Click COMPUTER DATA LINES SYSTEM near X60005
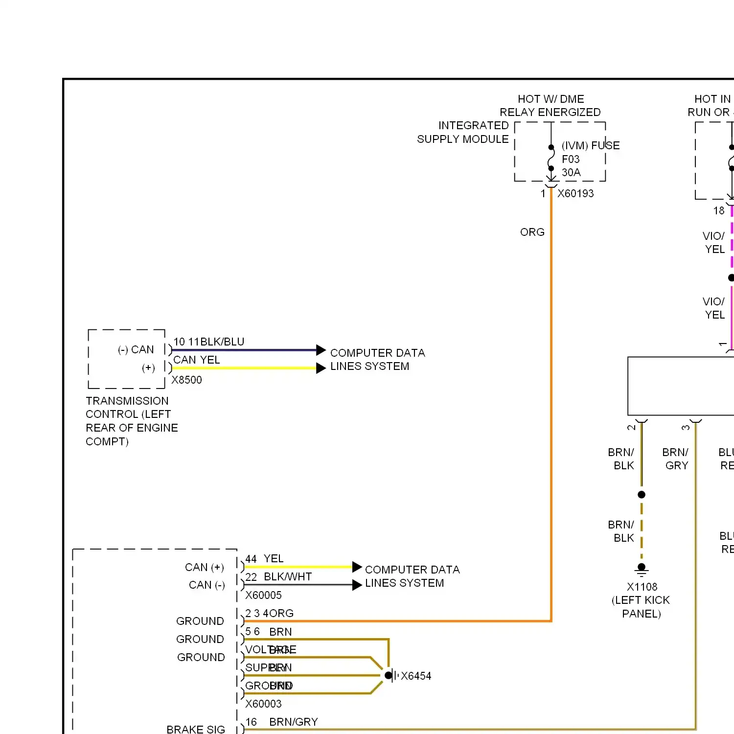The image size is (734, 734). (x=413, y=576)
